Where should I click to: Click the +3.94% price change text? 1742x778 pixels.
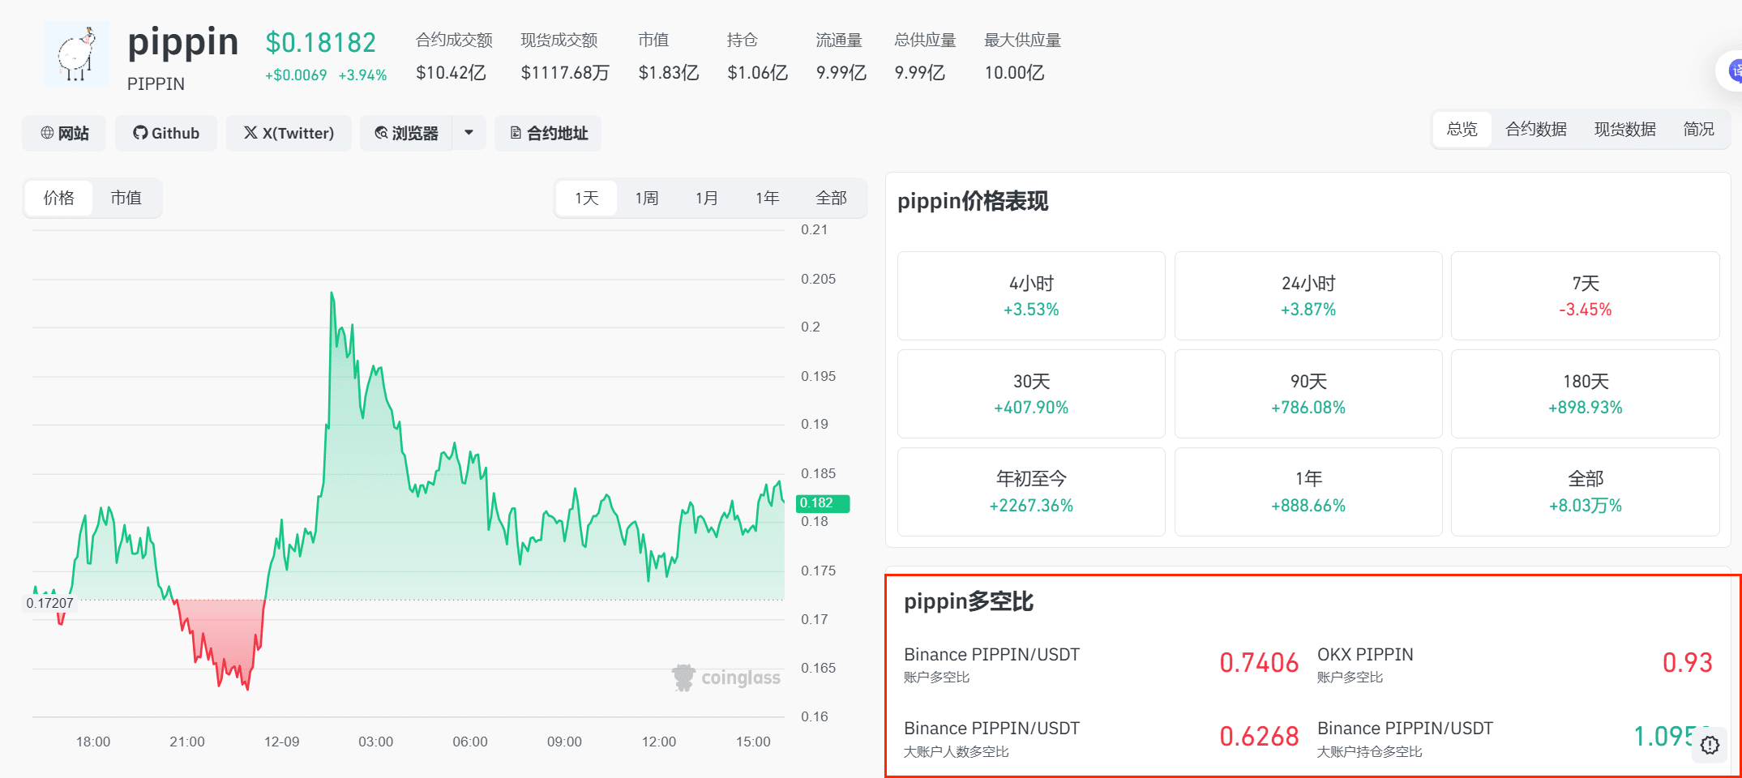coord(362,75)
